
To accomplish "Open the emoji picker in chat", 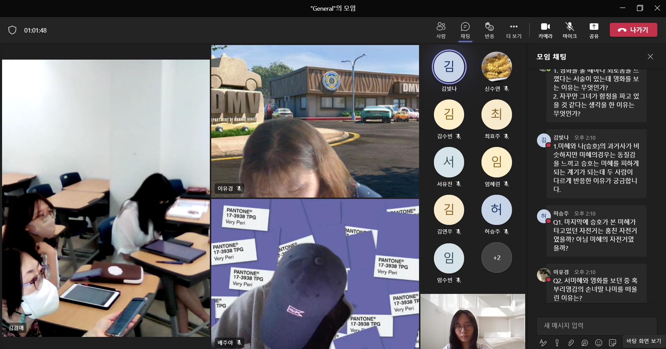I will click(599, 343).
